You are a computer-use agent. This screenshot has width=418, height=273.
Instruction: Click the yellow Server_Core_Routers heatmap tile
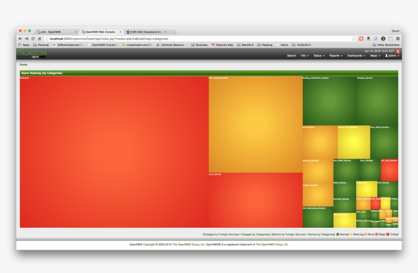(x=354, y=143)
